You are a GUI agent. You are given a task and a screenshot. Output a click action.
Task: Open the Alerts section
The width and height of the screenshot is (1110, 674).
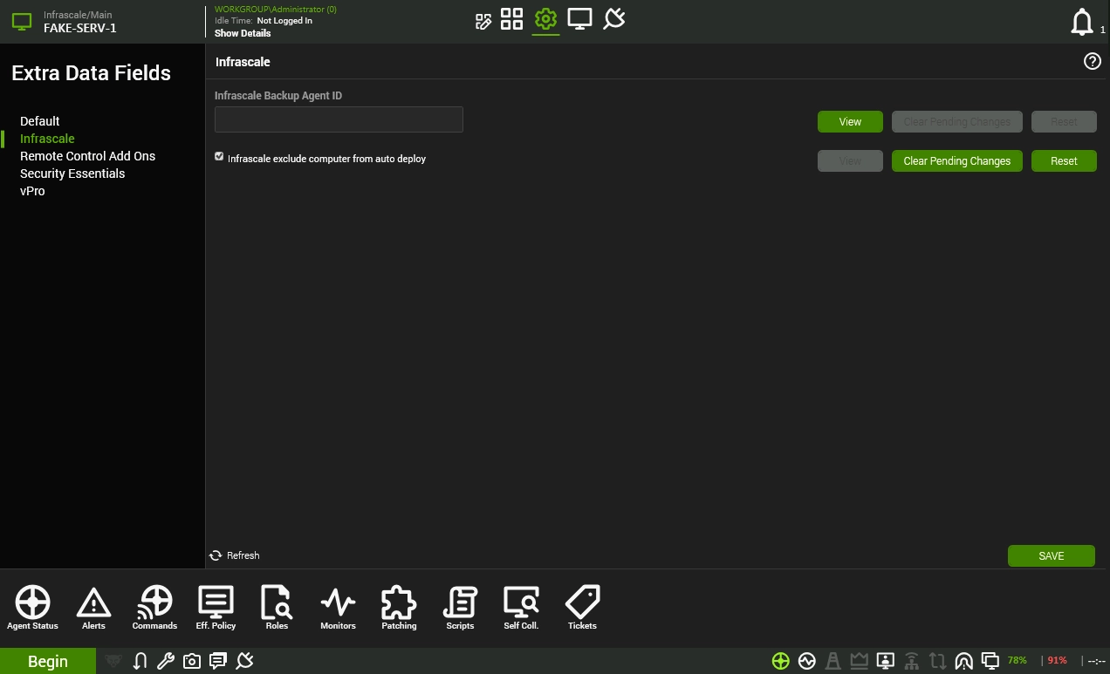[x=93, y=608]
